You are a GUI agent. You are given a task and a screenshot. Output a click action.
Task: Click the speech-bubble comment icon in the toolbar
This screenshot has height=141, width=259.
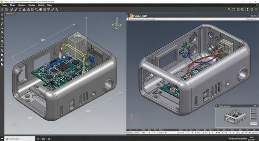point(49,10)
